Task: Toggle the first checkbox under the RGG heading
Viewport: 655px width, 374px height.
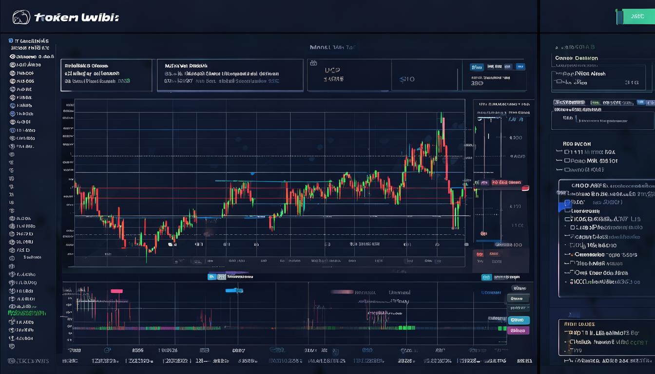Action: tap(567, 152)
